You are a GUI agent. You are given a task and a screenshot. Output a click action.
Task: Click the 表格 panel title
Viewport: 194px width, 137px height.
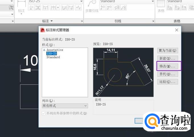point(177,21)
